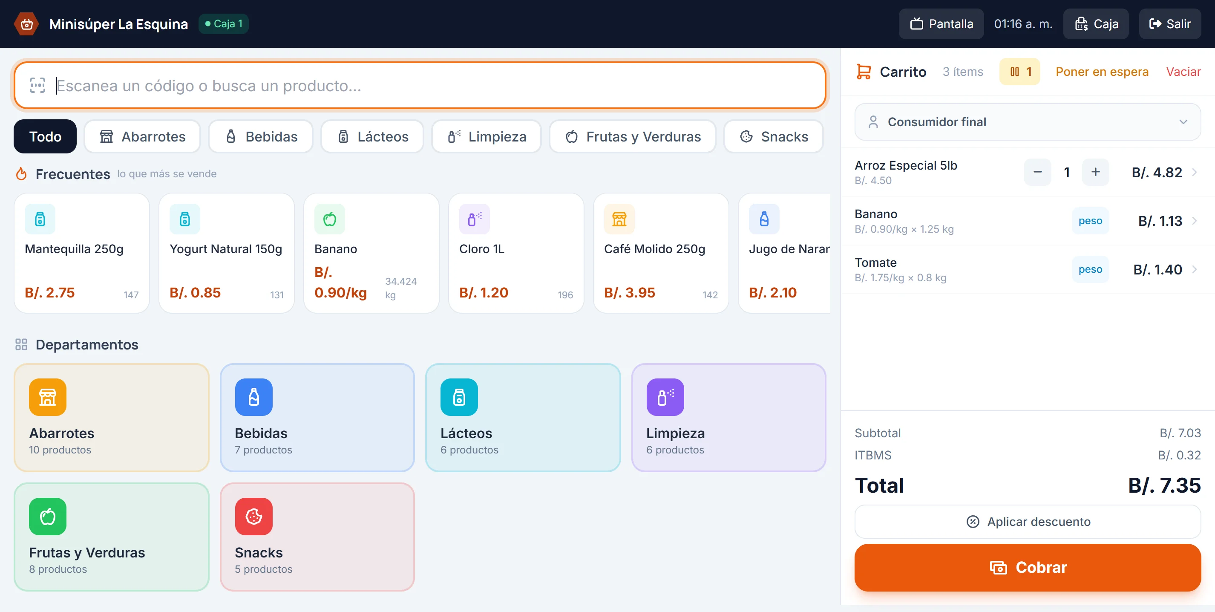Select the Todo category tab
The image size is (1215, 612).
(45, 136)
